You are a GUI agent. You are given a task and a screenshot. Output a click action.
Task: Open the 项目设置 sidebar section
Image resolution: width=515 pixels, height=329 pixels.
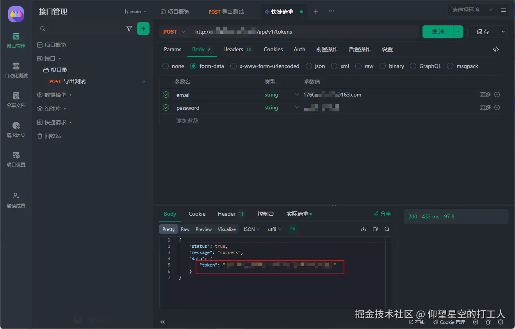click(16, 159)
